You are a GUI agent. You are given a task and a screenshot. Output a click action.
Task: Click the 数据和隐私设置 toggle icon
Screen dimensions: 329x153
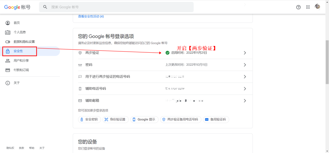click(x=8, y=42)
